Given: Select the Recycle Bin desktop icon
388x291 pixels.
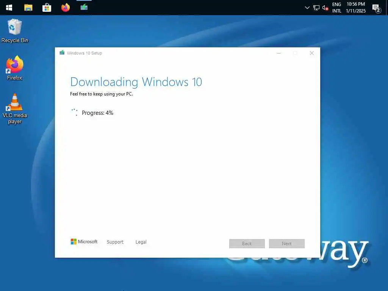Looking at the screenshot, I should (x=15, y=31).
